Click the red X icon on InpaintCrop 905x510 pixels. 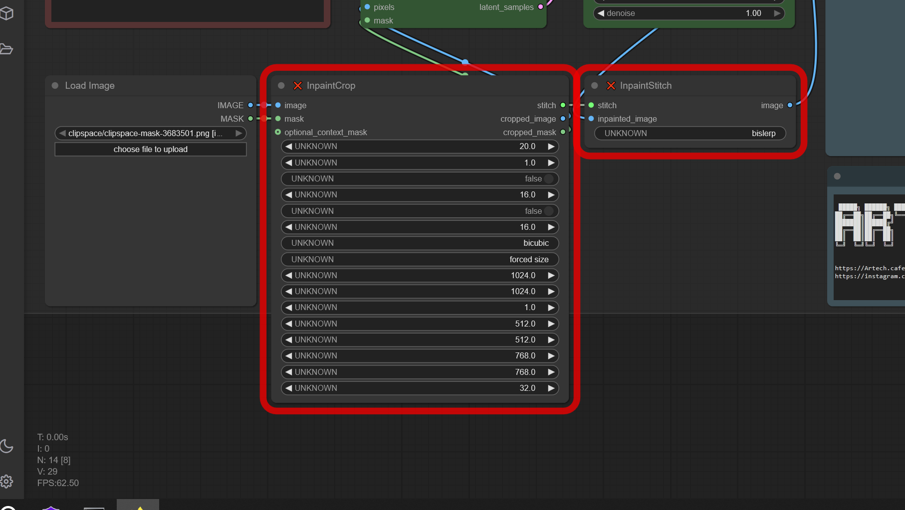pyautogui.click(x=298, y=86)
